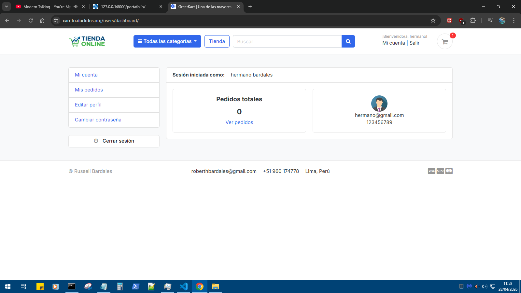Screen dimensions: 521x293
Task: Open the calculator app in taskbar
Action: click(x=120, y=286)
